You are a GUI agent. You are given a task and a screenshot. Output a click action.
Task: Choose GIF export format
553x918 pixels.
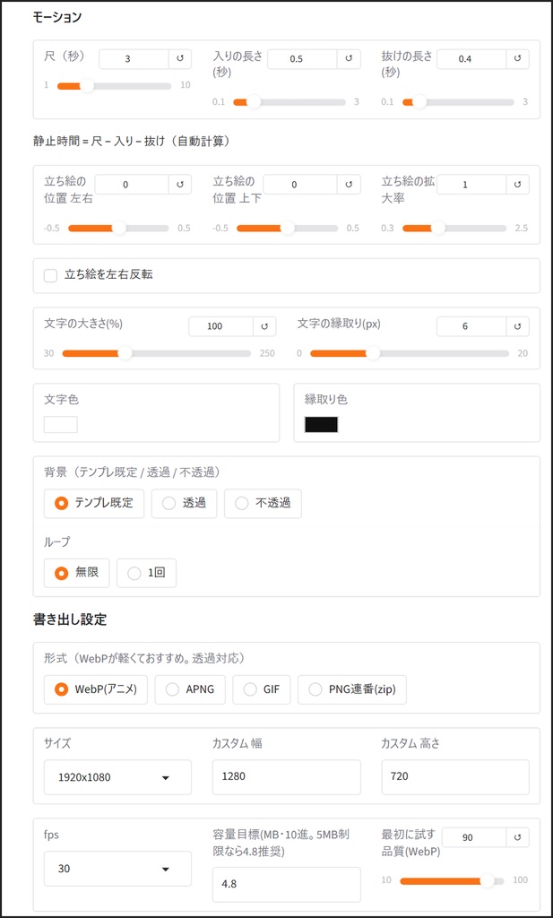(x=262, y=689)
